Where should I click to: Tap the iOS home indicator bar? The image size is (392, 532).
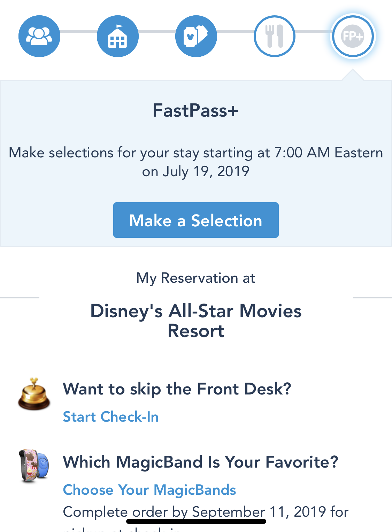196,522
